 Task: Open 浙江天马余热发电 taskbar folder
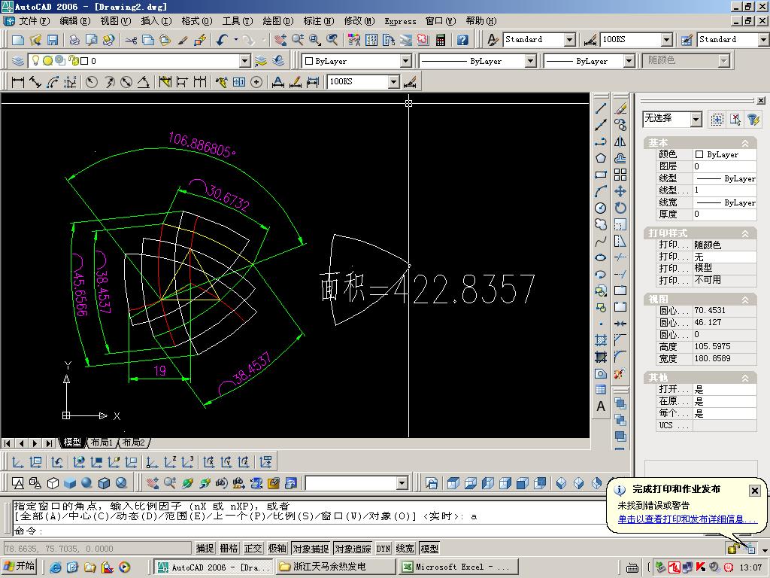335,567
